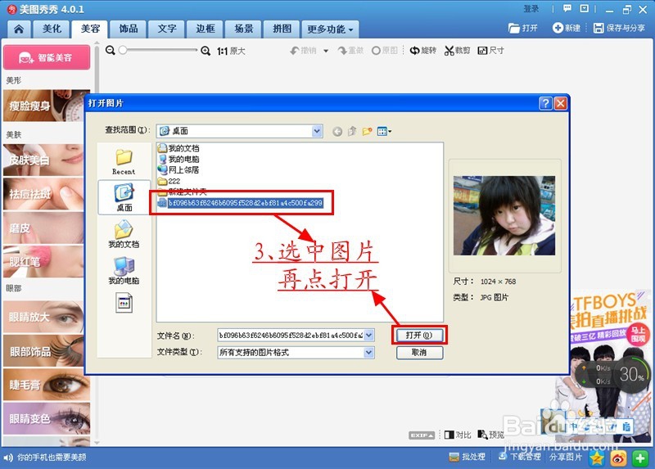Click the 旋转 rotate icon

(x=414, y=51)
